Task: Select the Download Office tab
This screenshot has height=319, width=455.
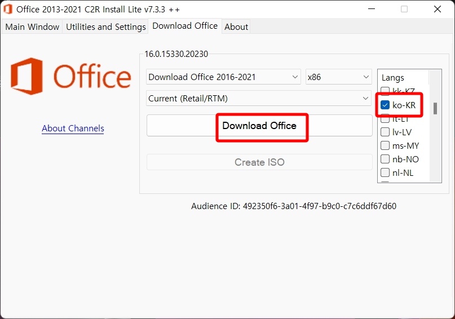Action: coord(185,26)
